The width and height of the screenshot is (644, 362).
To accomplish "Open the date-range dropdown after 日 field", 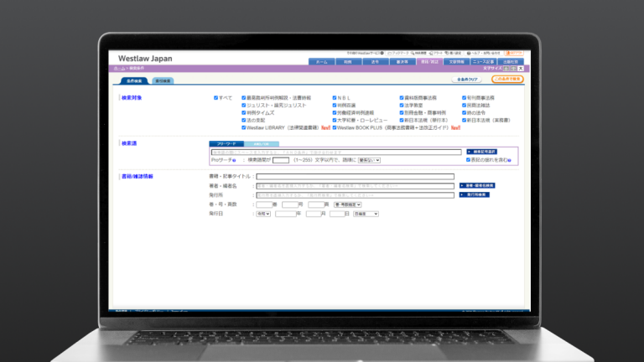I will pyautogui.click(x=366, y=214).
